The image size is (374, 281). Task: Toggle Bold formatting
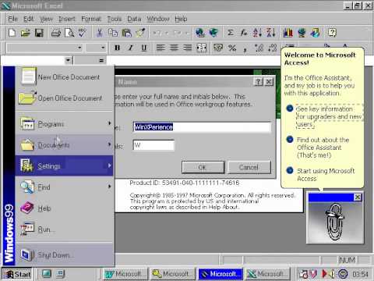(118, 48)
